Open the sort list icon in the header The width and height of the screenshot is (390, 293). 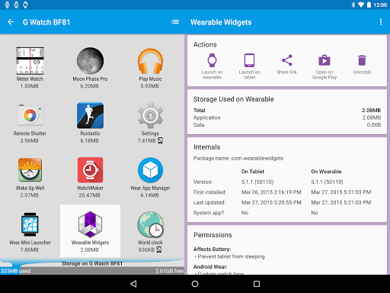175,22
